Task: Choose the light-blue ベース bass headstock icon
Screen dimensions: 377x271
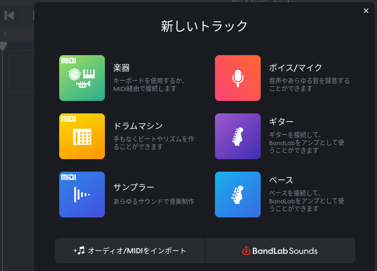Action: [x=238, y=195]
